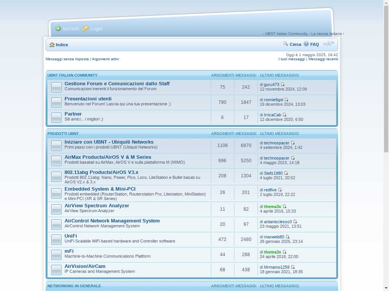View latest post icon beside redfive

280,190
